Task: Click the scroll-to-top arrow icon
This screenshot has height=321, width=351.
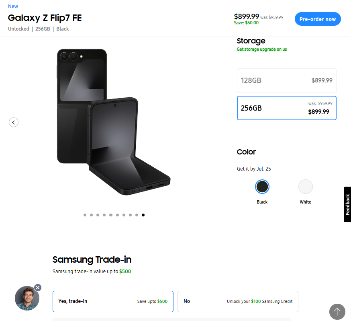Action: pos(337,311)
